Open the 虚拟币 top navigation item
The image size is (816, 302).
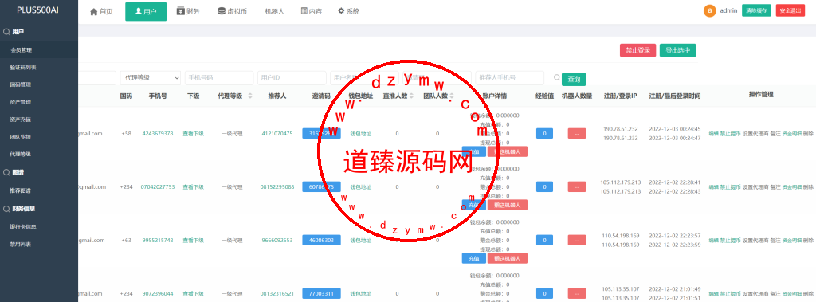click(x=233, y=11)
